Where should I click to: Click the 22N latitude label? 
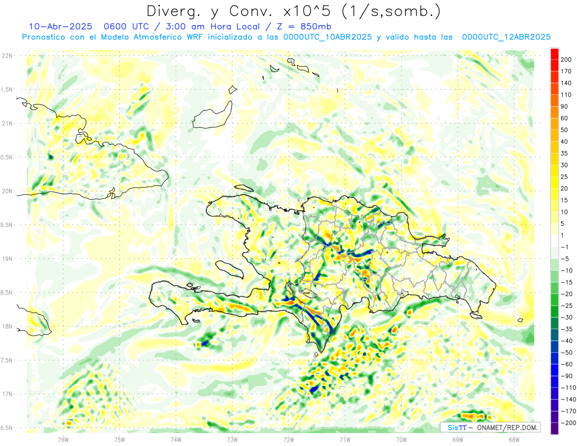tap(7, 56)
